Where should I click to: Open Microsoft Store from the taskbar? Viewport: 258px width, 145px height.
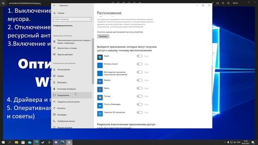(x=23, y=142)
